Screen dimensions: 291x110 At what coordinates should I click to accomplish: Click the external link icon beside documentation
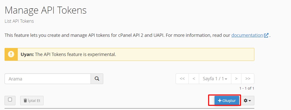(x=266, y=35)
